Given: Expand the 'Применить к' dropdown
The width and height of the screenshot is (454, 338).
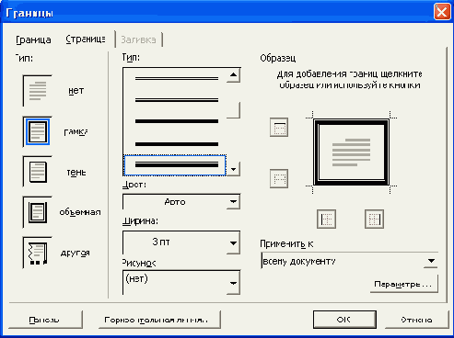Looking at the screenshot, I should (349, 261).
